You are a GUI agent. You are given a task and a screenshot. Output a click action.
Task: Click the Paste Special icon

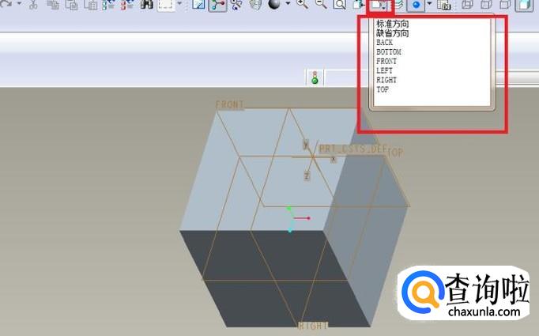coord(91,4)
